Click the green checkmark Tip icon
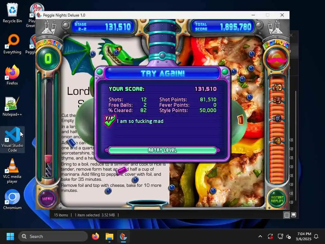Image resolution: width=325 pixels, height=244 pixels. [x=109, y=121]
